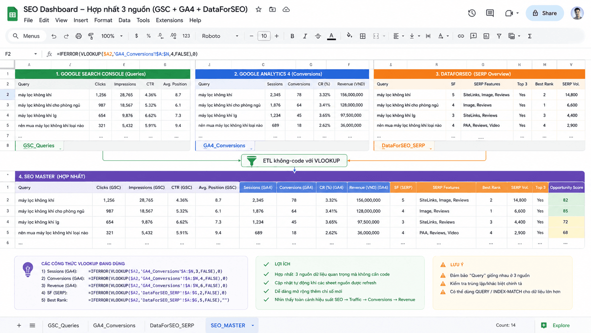
Task: Open the Name box dropdown arrow
Action: (35, 54)
